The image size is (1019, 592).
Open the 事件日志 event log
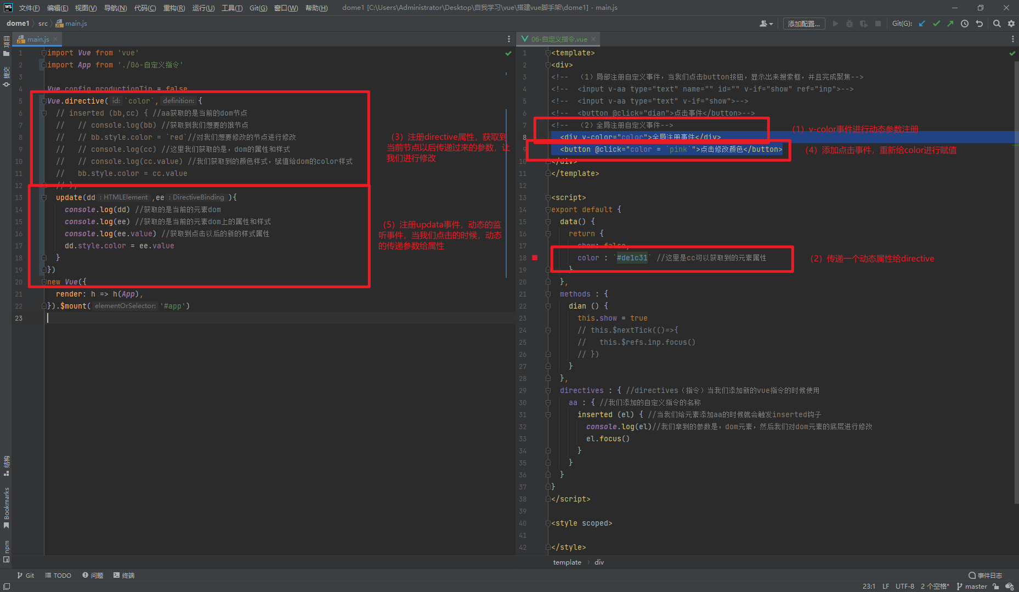click(986, 576)
